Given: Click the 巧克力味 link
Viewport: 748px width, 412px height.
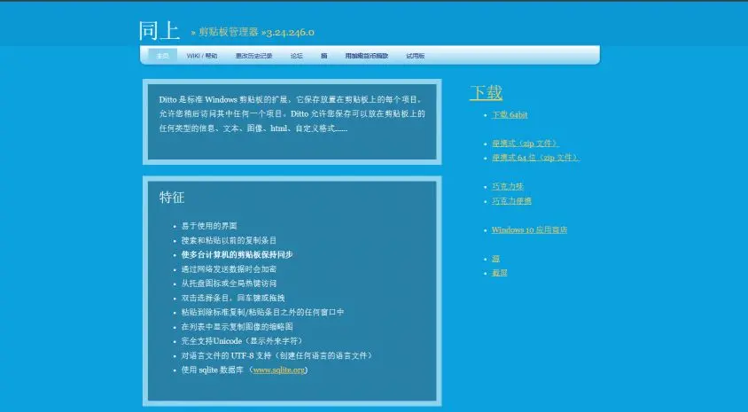Looking at the screenshot, I should click(x=508, y=186).
